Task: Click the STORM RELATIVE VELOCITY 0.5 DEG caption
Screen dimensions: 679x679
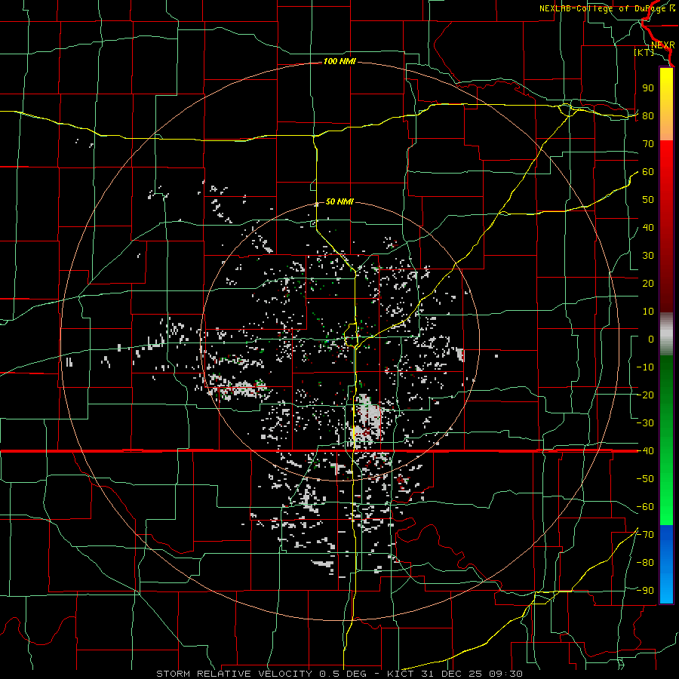Action: [261, 674]
